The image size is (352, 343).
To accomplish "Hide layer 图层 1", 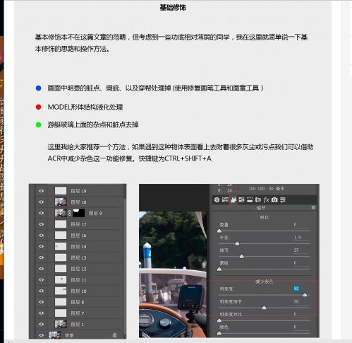I will (42, 324).
